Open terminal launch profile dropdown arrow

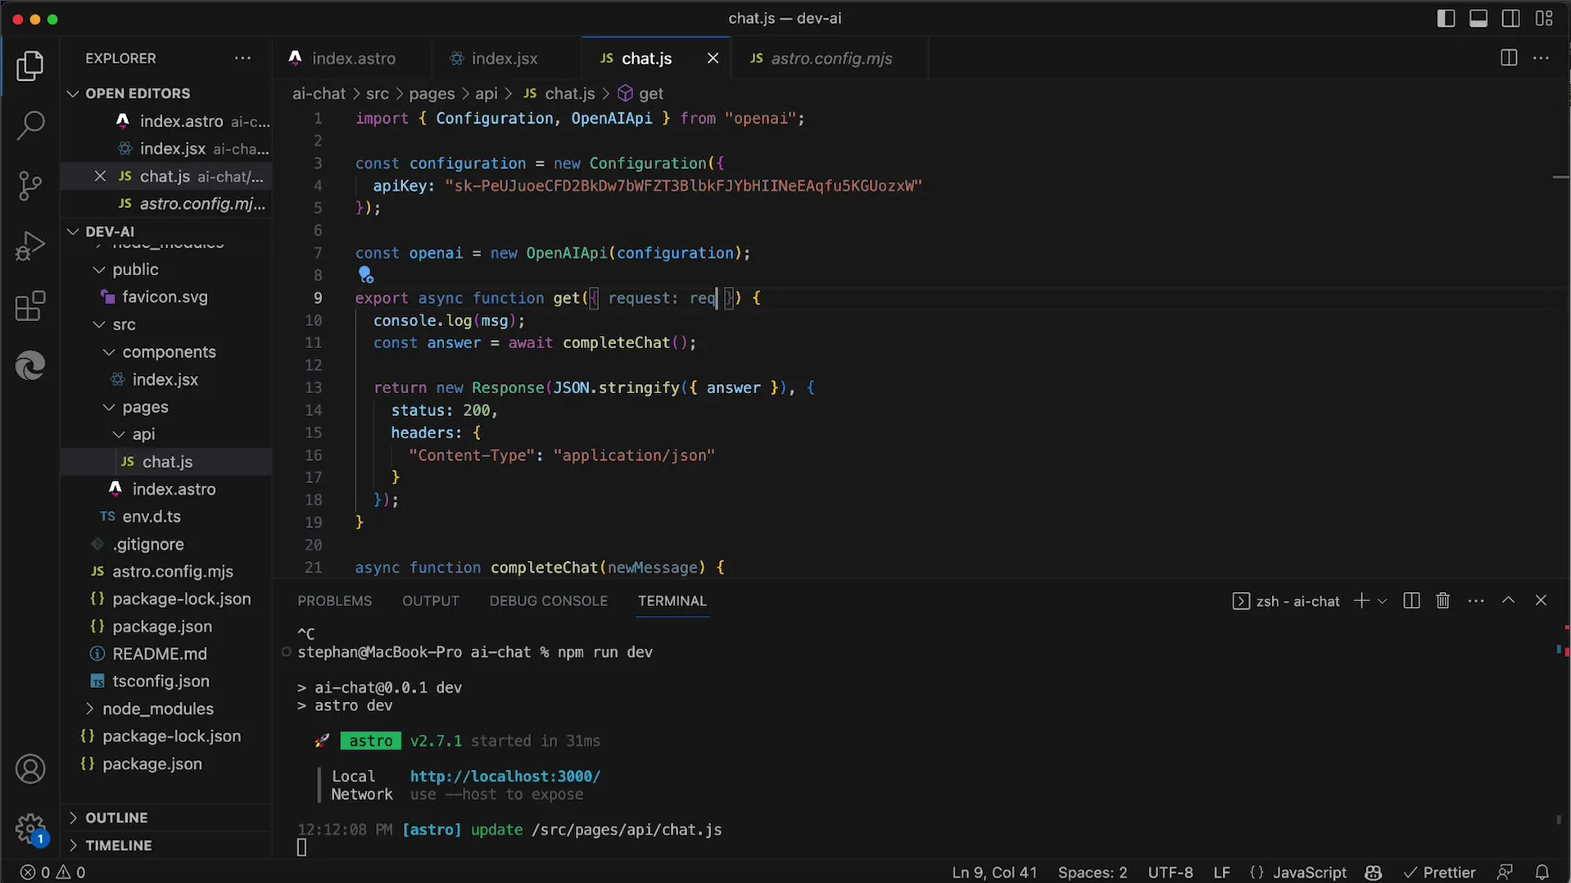[x=1383, y=600]
